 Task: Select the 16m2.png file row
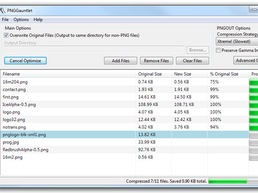pos(129,157)
